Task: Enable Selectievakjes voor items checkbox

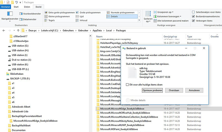Action: pos(193,12)
